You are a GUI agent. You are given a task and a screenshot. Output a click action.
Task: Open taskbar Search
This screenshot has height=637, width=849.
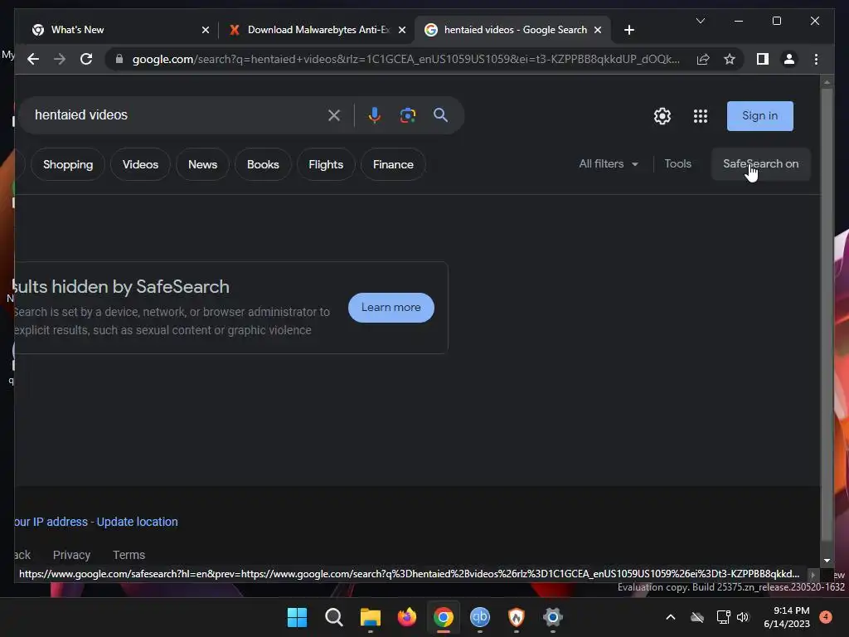tap(333, 617)
